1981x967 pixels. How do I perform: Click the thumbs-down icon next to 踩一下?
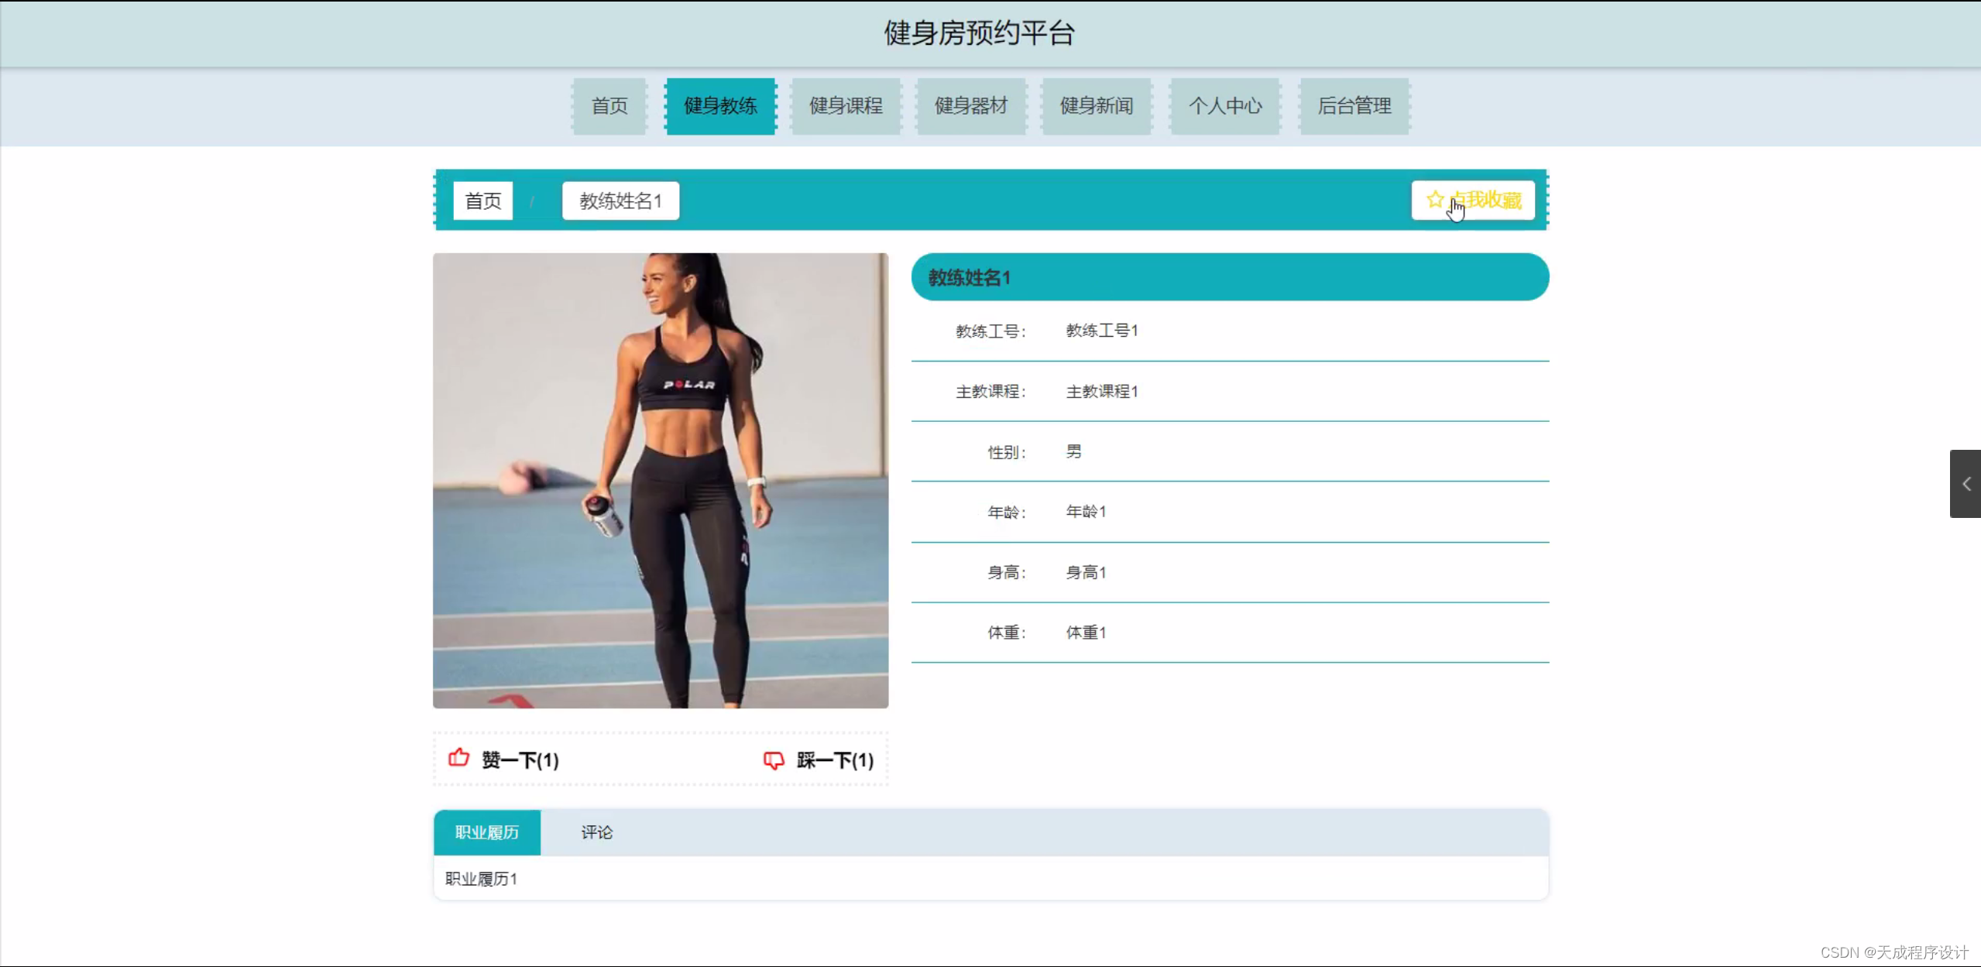774,760
